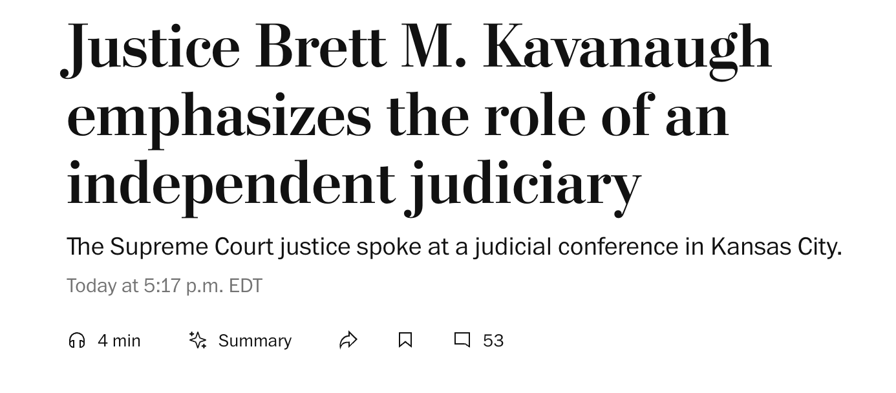896x393 pixels.
Task: Click the share arrow icon
Action: (x=348, y=340)
